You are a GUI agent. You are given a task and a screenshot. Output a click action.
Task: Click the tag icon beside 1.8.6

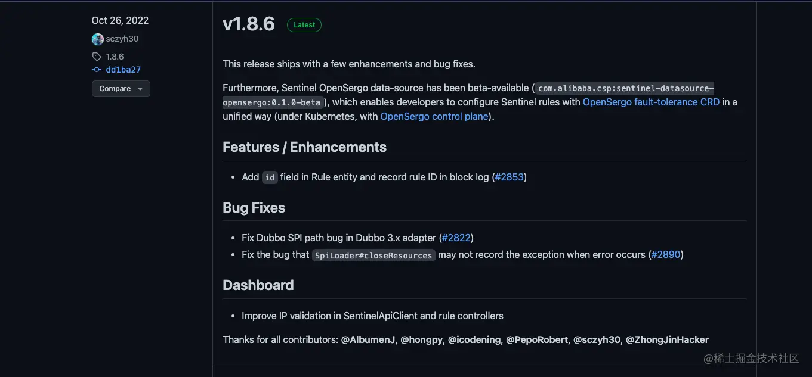click(97, 57)
